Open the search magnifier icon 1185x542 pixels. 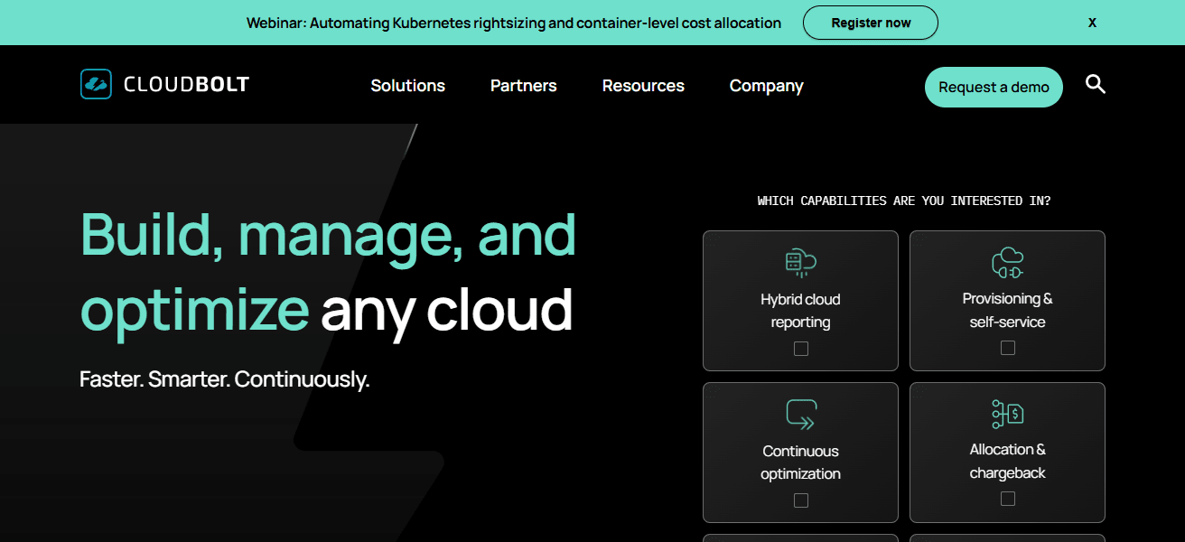coord(1096,85)
